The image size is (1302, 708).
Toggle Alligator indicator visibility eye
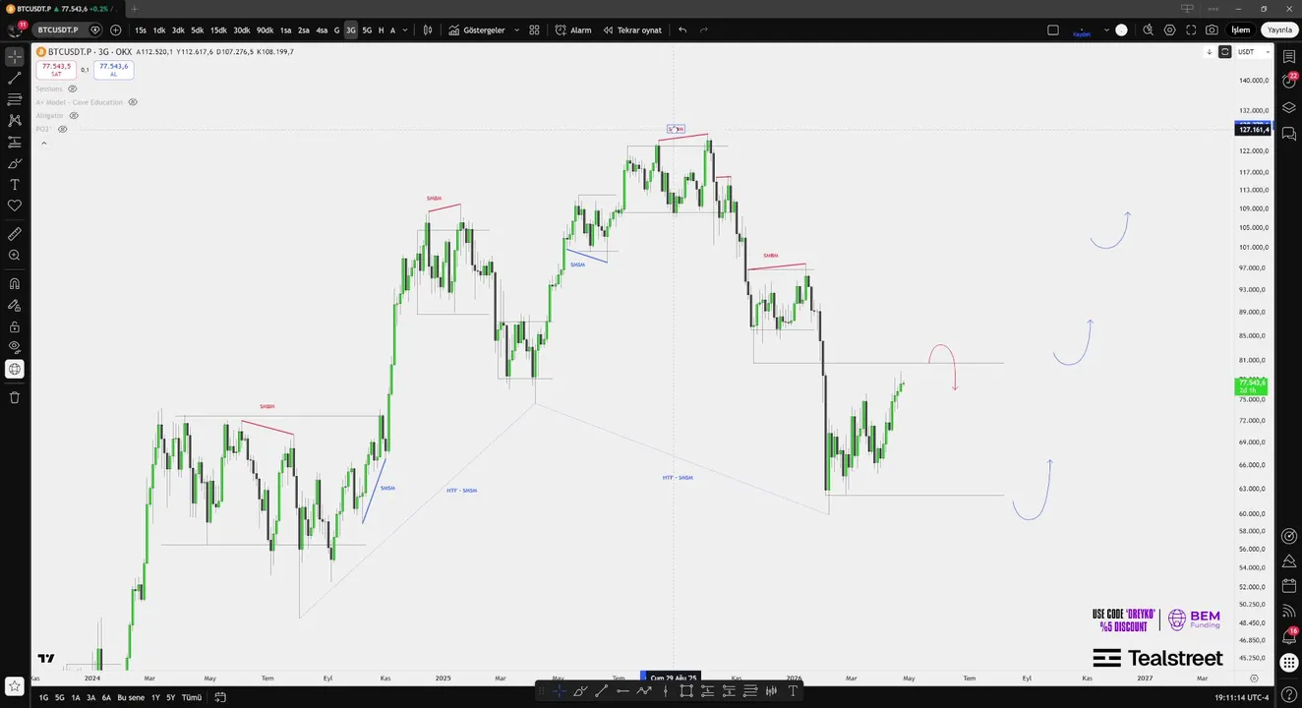tap(74, 116)
